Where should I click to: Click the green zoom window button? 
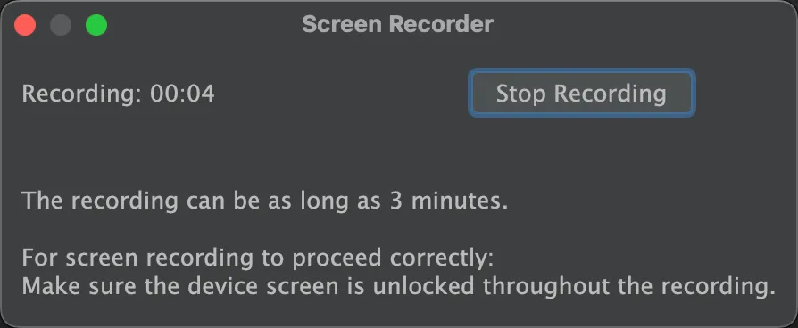coord(96,25)
